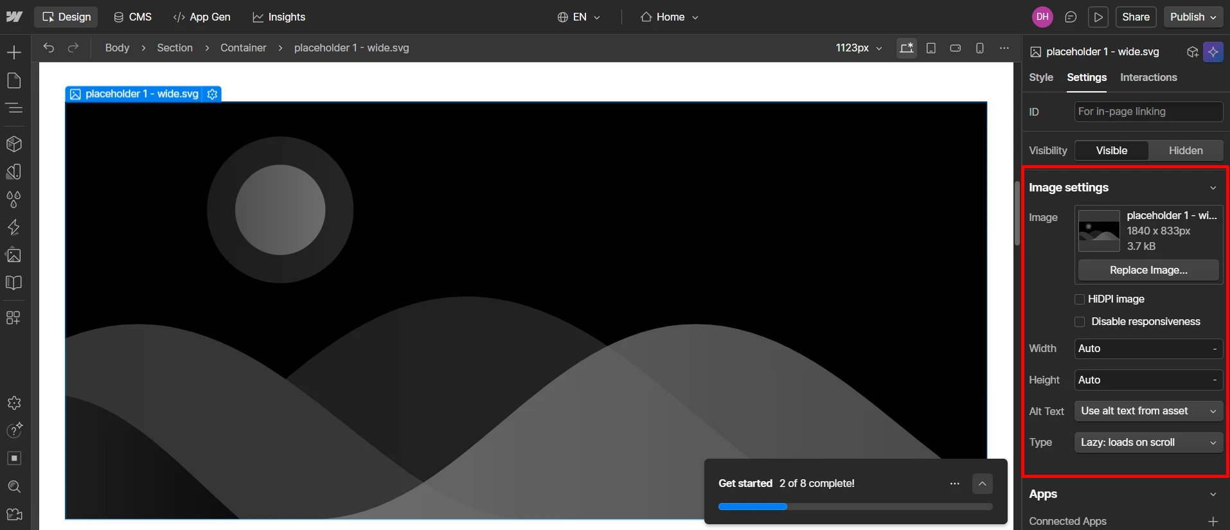Viewport: 1230px width, 530px height.
Task: Open the Pages panel
Action: [14, 80]
